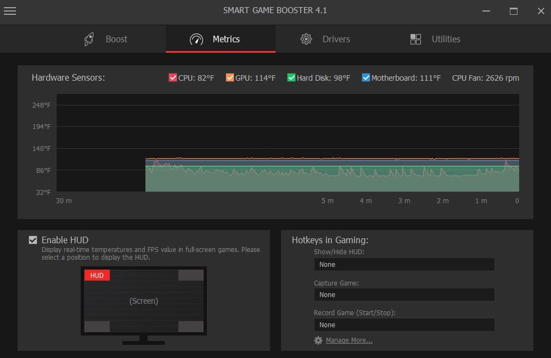Select the bottom-left HUD screen position

(x=97, y=326)
